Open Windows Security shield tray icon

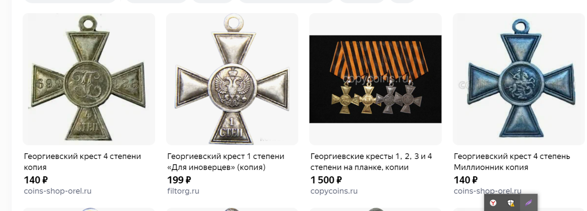pyautogui.click(x=511, y=203)
